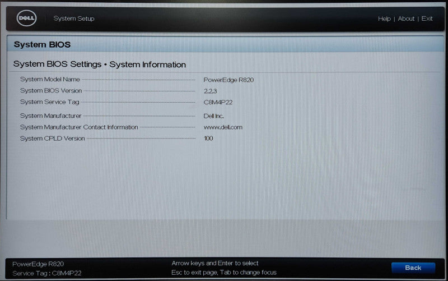Open the Help link

pos(384,19)
